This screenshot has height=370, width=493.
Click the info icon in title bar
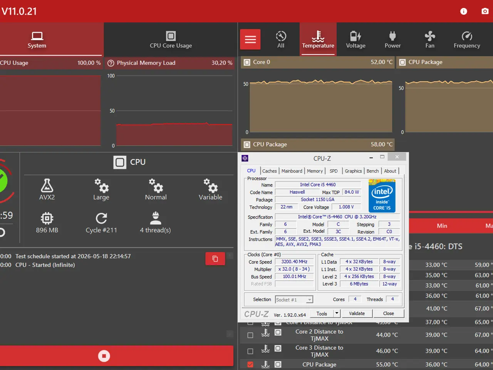coord(464,11)
